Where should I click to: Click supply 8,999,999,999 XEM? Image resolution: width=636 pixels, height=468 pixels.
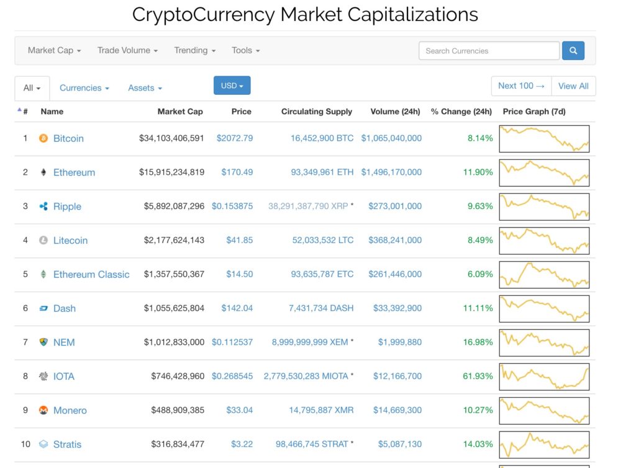click(310, 342)
